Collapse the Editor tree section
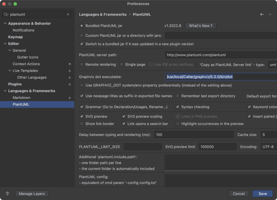This screenshot has height=200, width=277. (x=5, y=44)
